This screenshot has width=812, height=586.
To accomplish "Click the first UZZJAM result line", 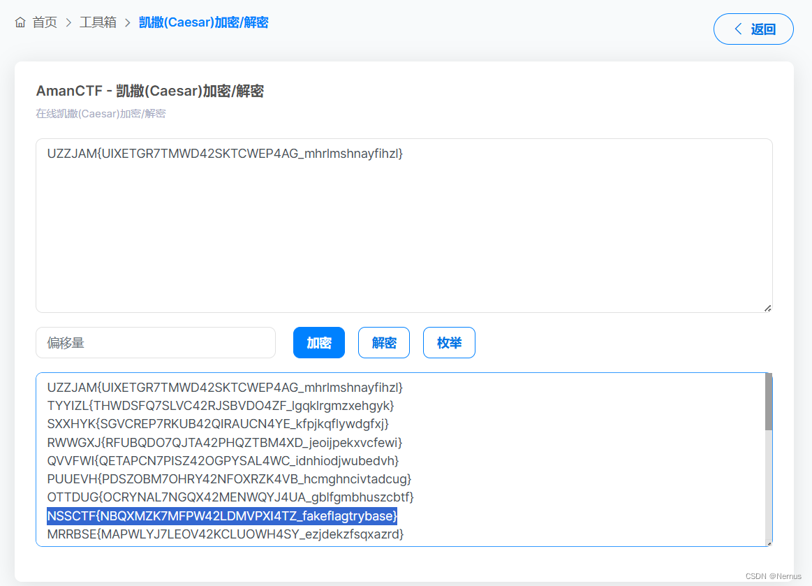I will coord(225,387).
